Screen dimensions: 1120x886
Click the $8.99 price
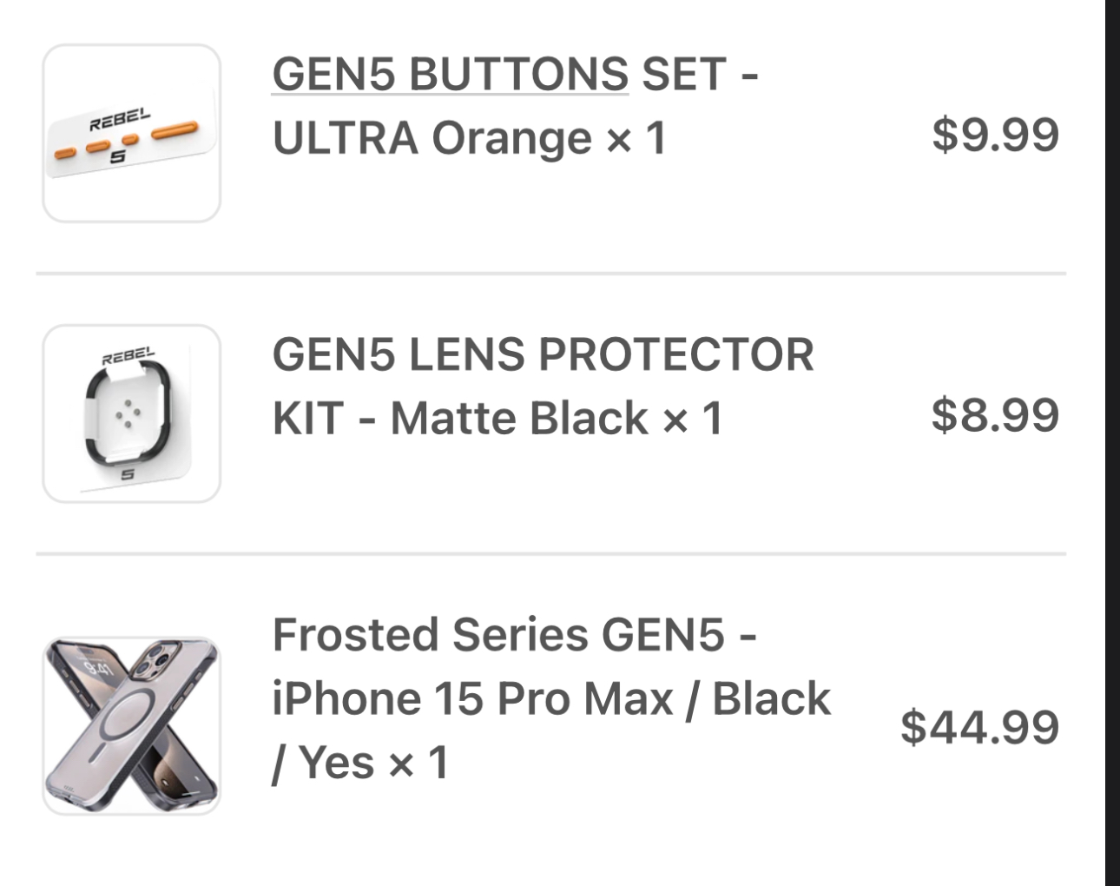pyautogui.click(x=995, y=414)
